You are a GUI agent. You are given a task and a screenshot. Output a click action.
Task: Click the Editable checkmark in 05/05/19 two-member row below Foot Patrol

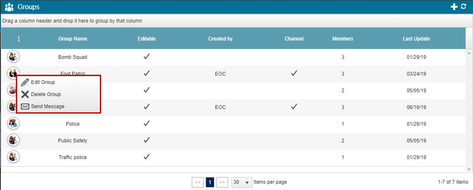click(x=147, y=90)
